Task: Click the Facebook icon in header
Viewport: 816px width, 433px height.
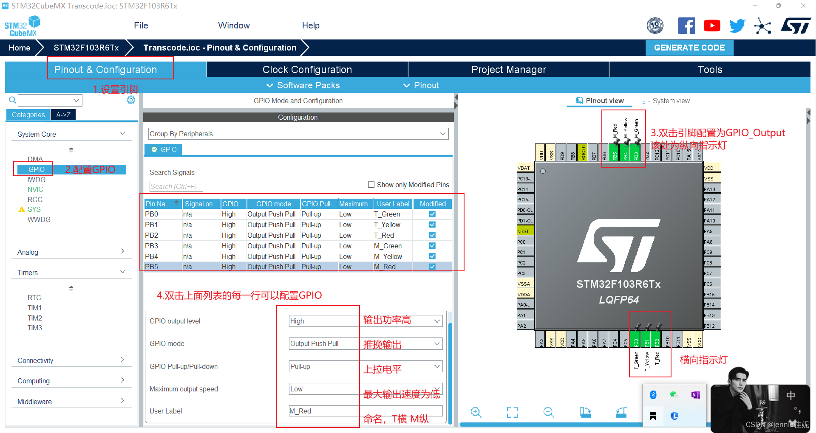Action: click(x=686, y=26)
